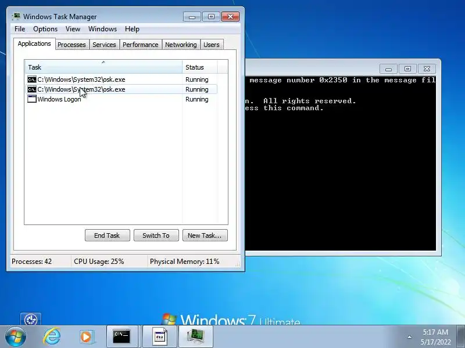
Task: Click the Switch To button
Action: [x=156, y=235]
